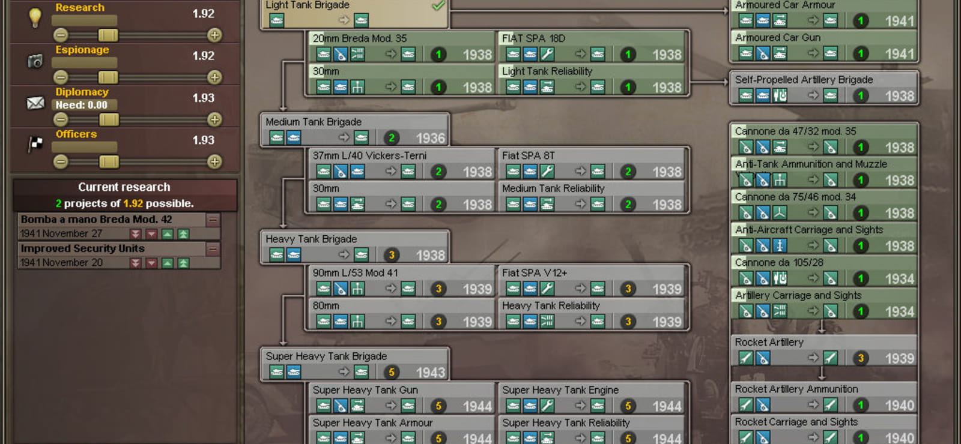Research Super Heavy Tank Gun
Screen dimensions: 961x444
(x=402, y=398)
